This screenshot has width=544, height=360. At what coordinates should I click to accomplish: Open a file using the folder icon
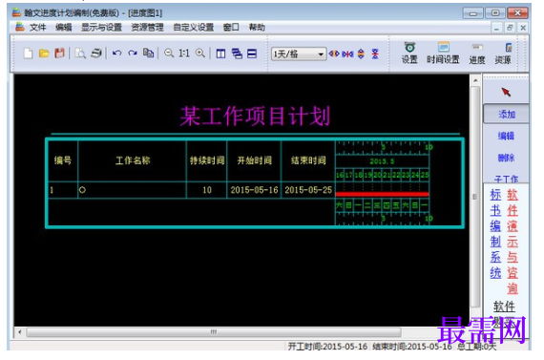coord(44,53)
